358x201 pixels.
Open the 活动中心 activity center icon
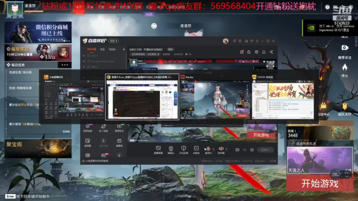coord(324,106)
